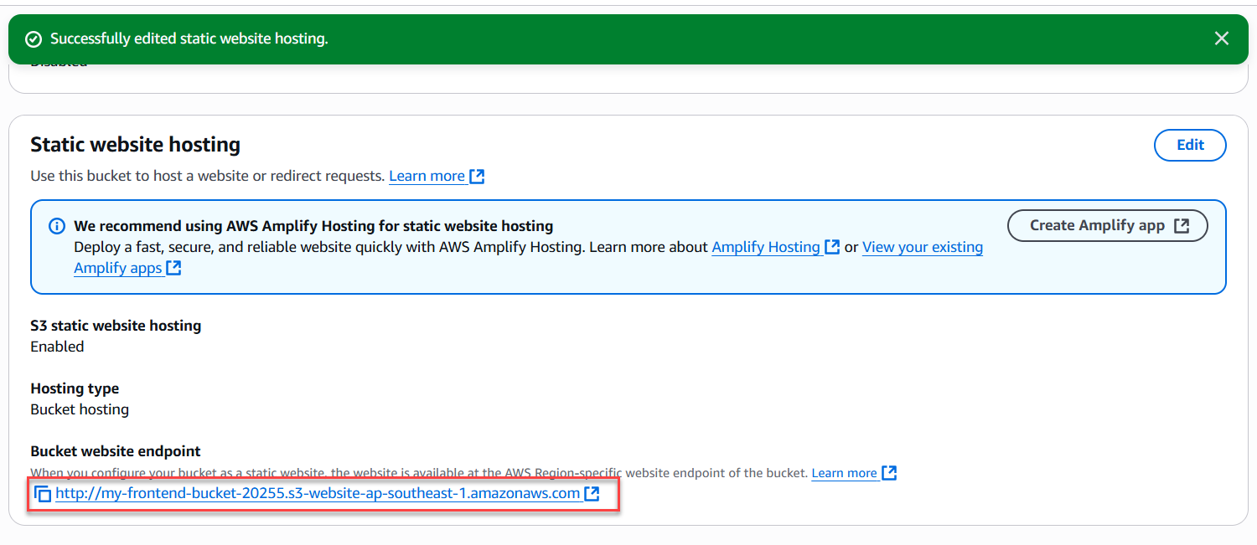Screen dimensions: 1257x545
Task: Click the external link icon after the endpoint URL
Action: pos(592,494)
